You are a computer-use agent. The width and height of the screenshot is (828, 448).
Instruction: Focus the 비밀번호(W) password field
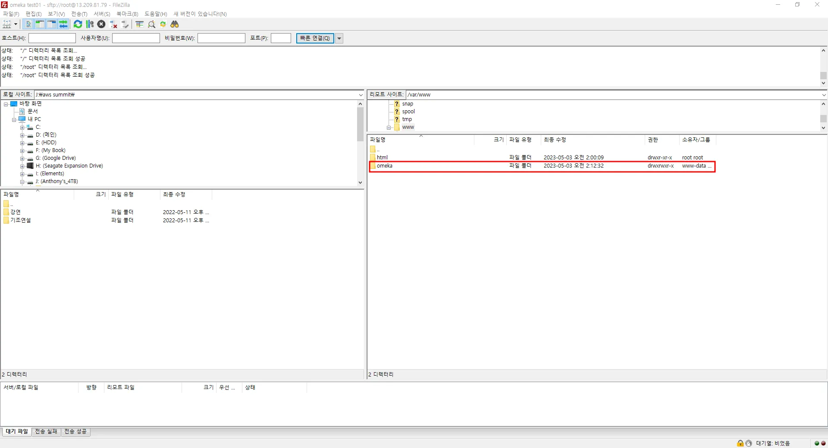[x=221, y=38]
